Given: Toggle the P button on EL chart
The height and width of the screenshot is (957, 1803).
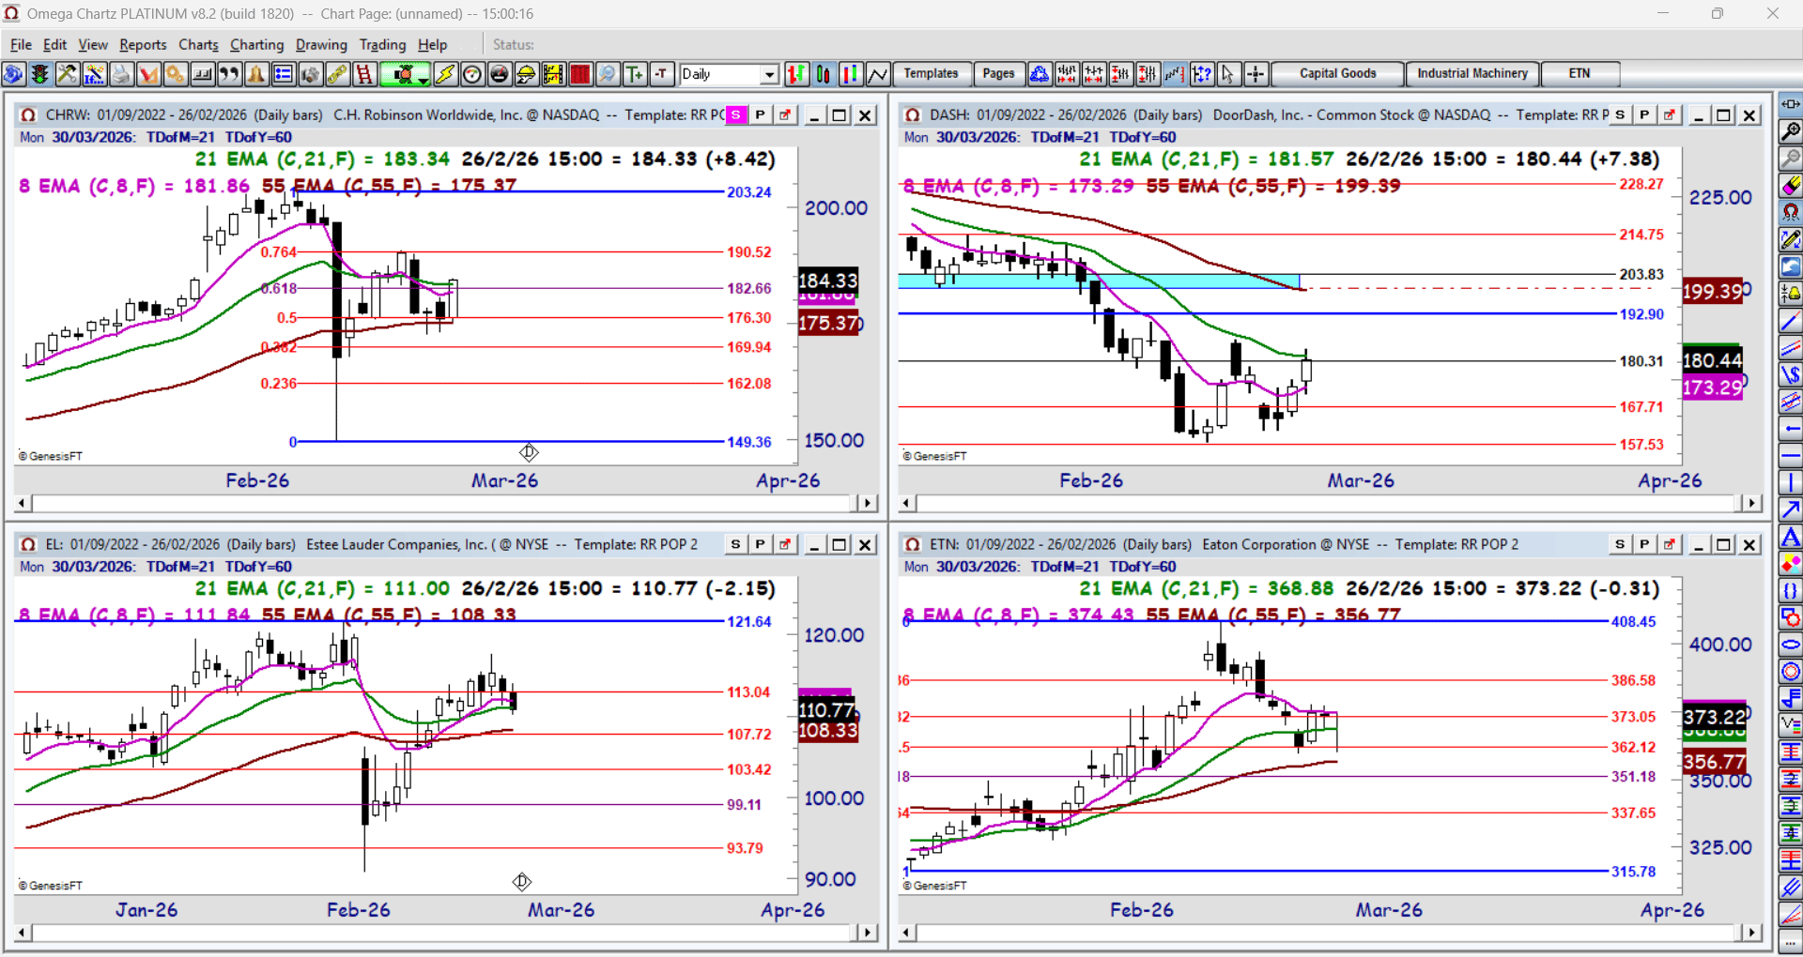Looking at the screenshot, I should (760, 544).
